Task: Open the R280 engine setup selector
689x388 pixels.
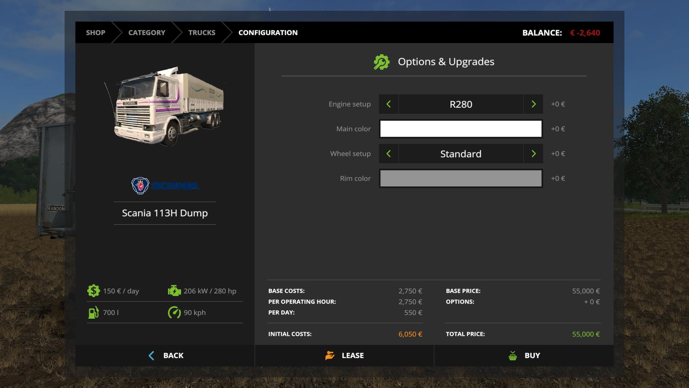Action: (x=460, y=104)
